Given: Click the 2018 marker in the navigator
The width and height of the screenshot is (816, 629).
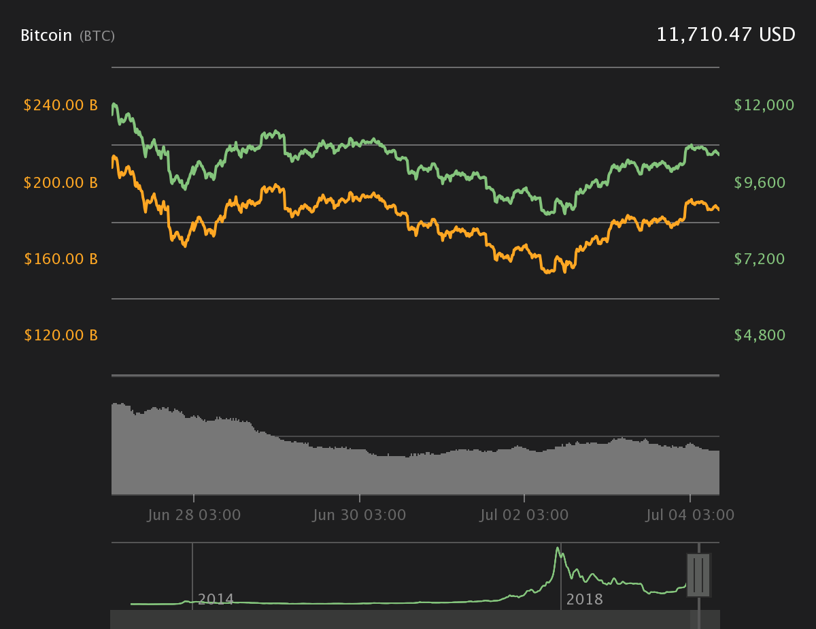Looking at the screenshot, I should (585, 600).
